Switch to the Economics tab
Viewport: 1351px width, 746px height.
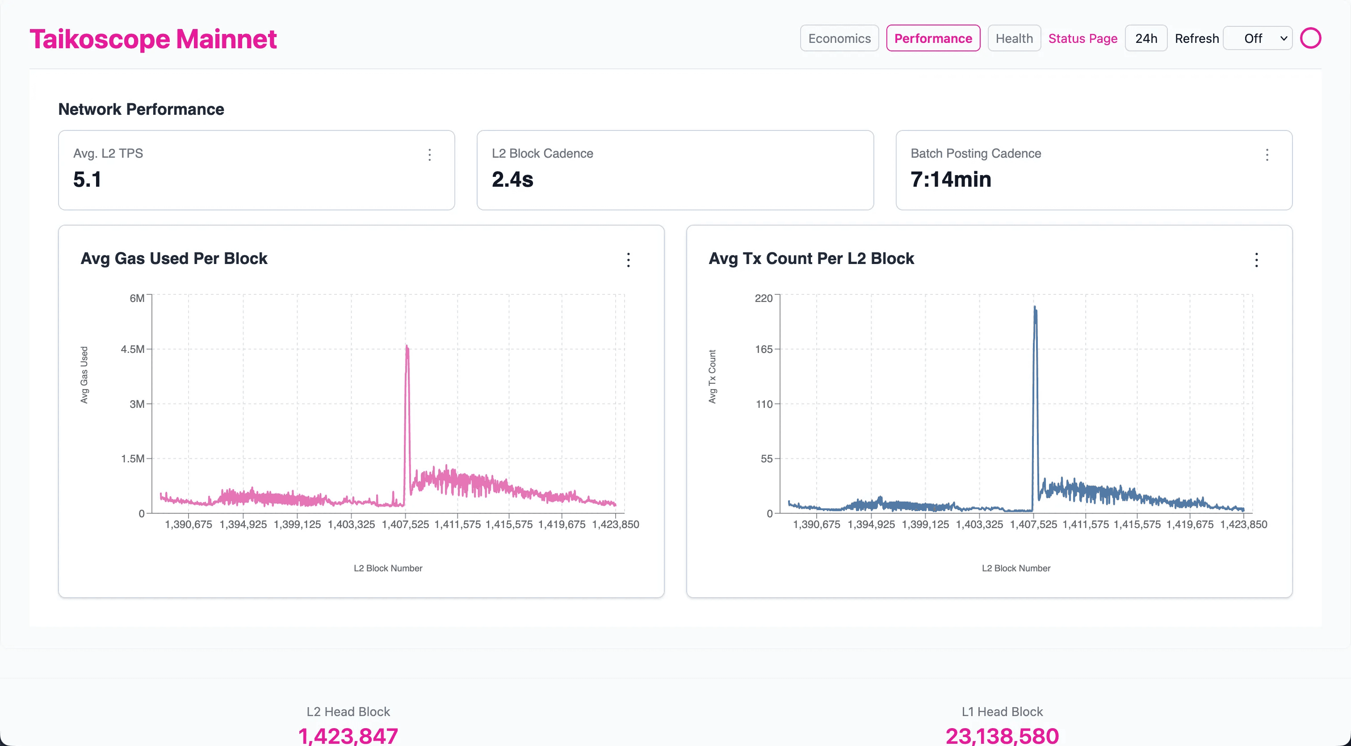(839, 38)
